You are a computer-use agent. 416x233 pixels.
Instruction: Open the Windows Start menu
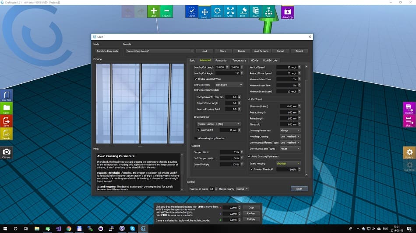[x=5, y=229]
